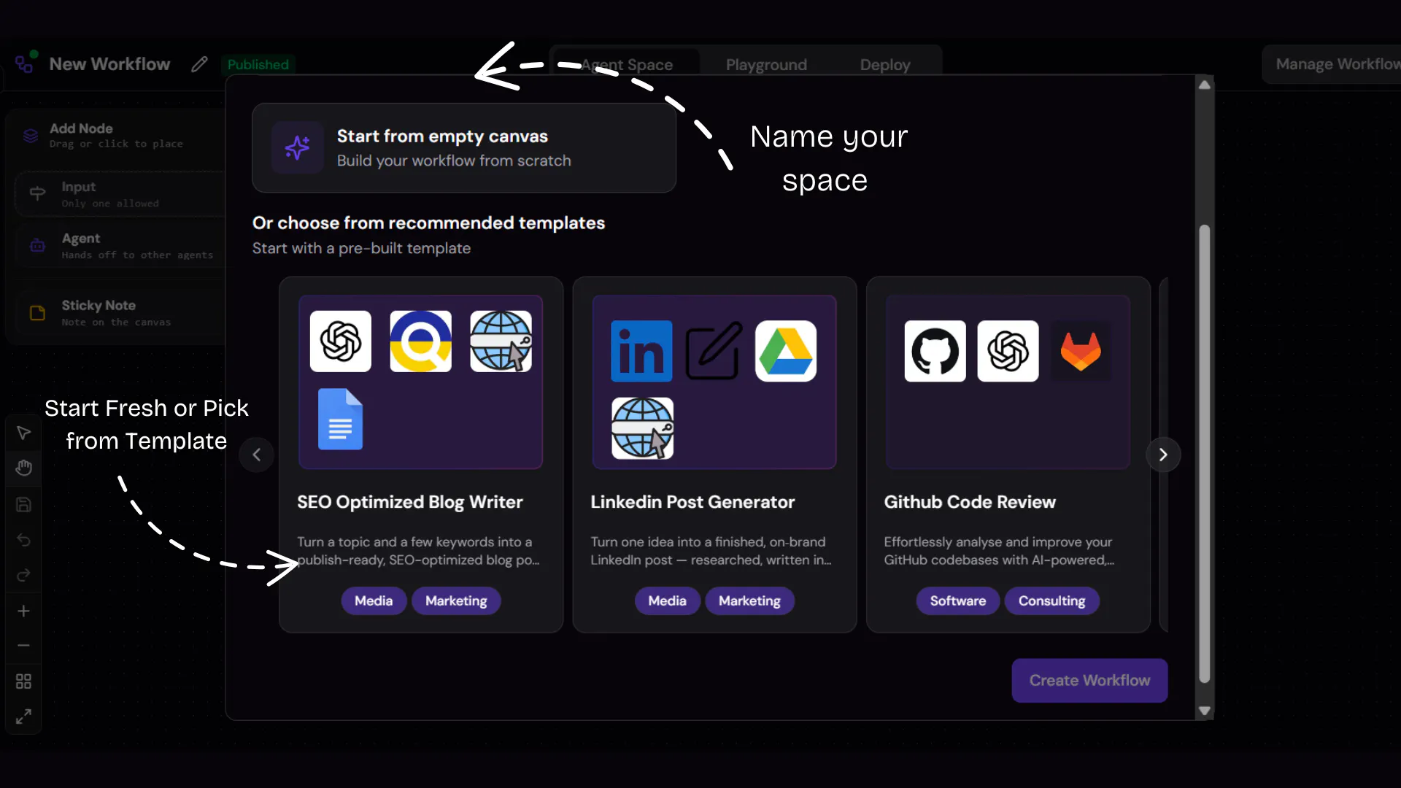This screenshot has width=1401, height=788.
Task: Click the sparkle icon on empty canvas card
Action: pyautogui.click(x=297, y=147)
